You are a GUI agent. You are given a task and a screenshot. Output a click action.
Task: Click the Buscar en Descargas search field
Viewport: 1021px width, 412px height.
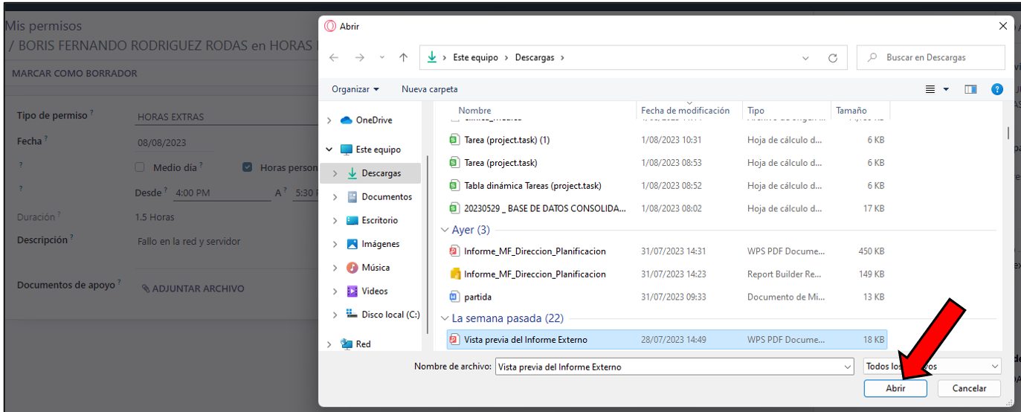point(937,58)
